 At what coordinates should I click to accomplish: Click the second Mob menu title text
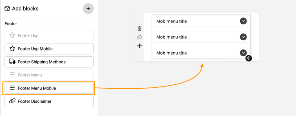point(171,37)
